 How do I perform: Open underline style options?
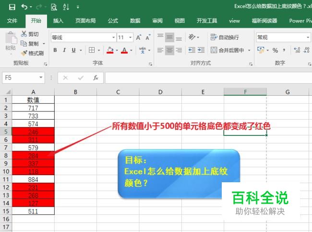click(81, 50)
